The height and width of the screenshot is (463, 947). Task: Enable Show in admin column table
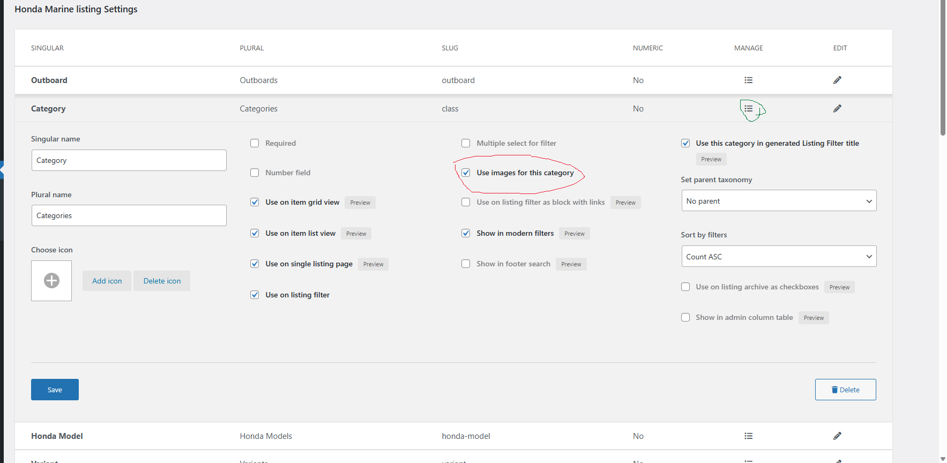685,317
